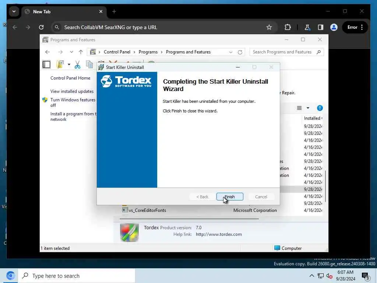
Task: Reload the Chrome page
Action: [x=41, y=27]
